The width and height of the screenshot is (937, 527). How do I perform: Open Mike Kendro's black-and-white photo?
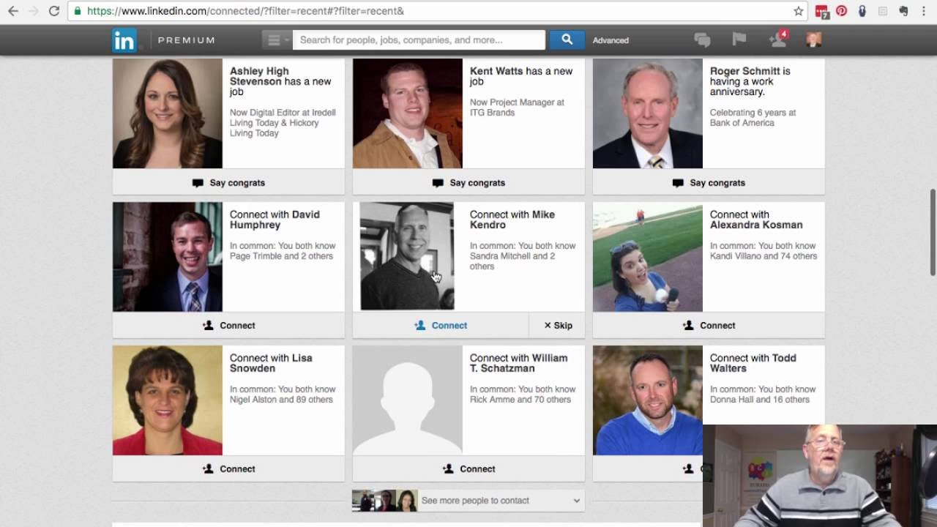click(x=408, y=257)
